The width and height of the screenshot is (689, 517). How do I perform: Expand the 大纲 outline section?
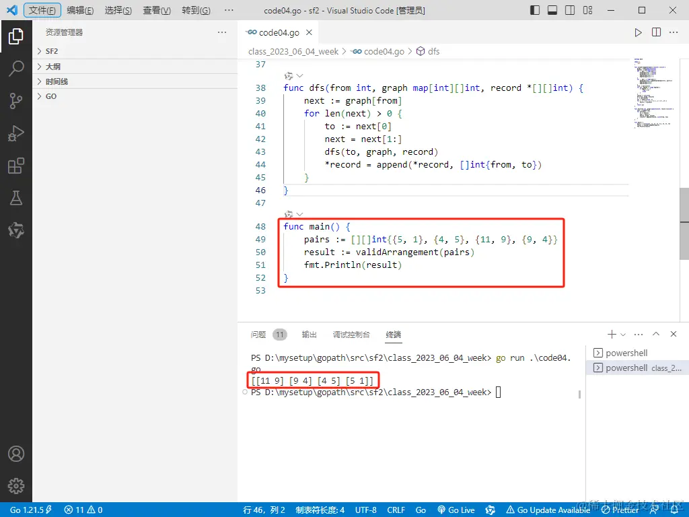point(135,67)
